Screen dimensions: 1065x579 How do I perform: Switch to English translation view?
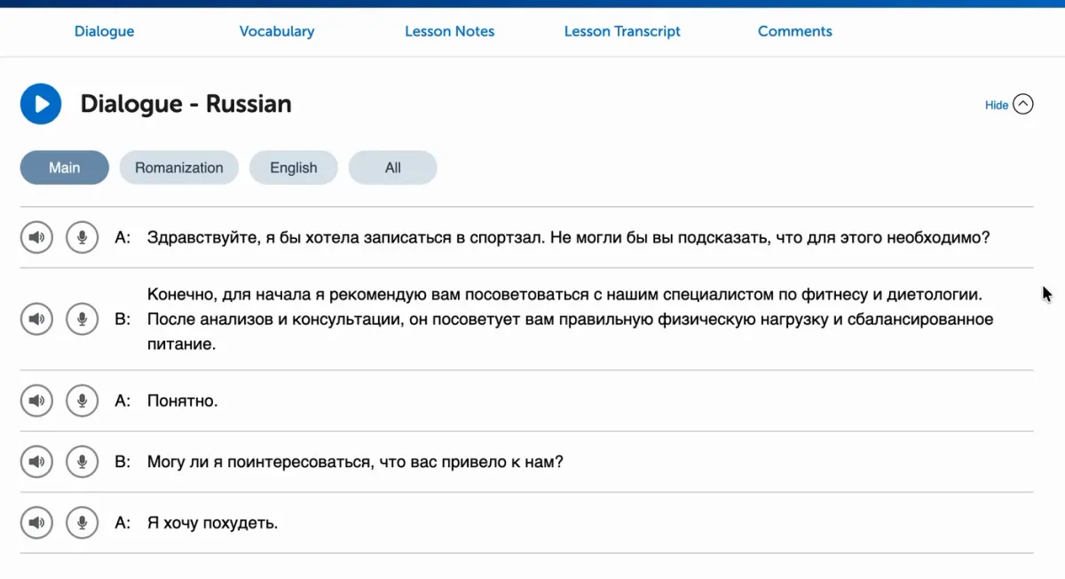pos(294,168)
